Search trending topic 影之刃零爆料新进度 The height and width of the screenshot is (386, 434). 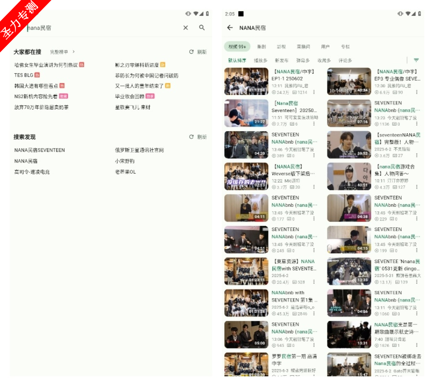point(137,65)
